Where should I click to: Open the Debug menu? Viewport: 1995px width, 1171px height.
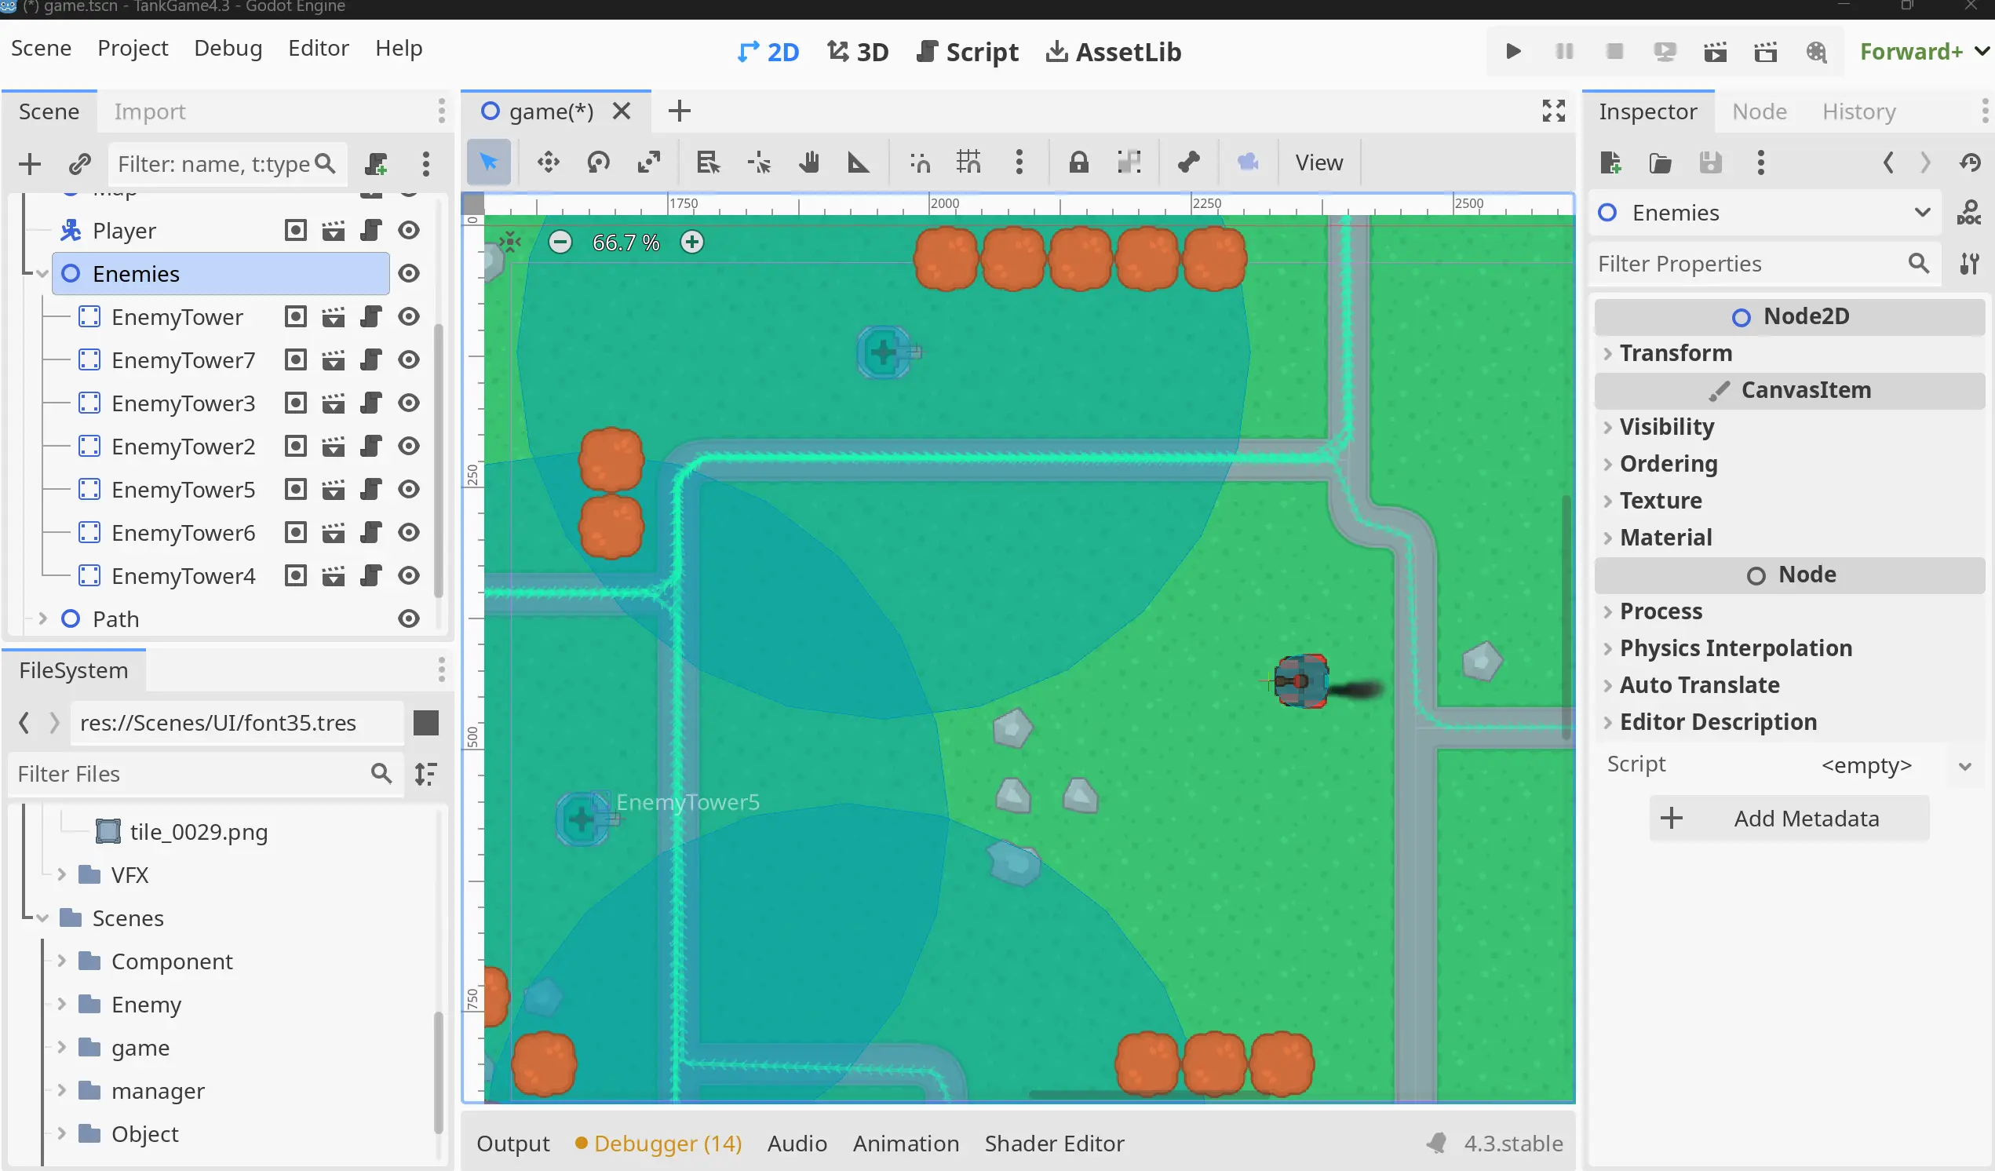[228, 49]
